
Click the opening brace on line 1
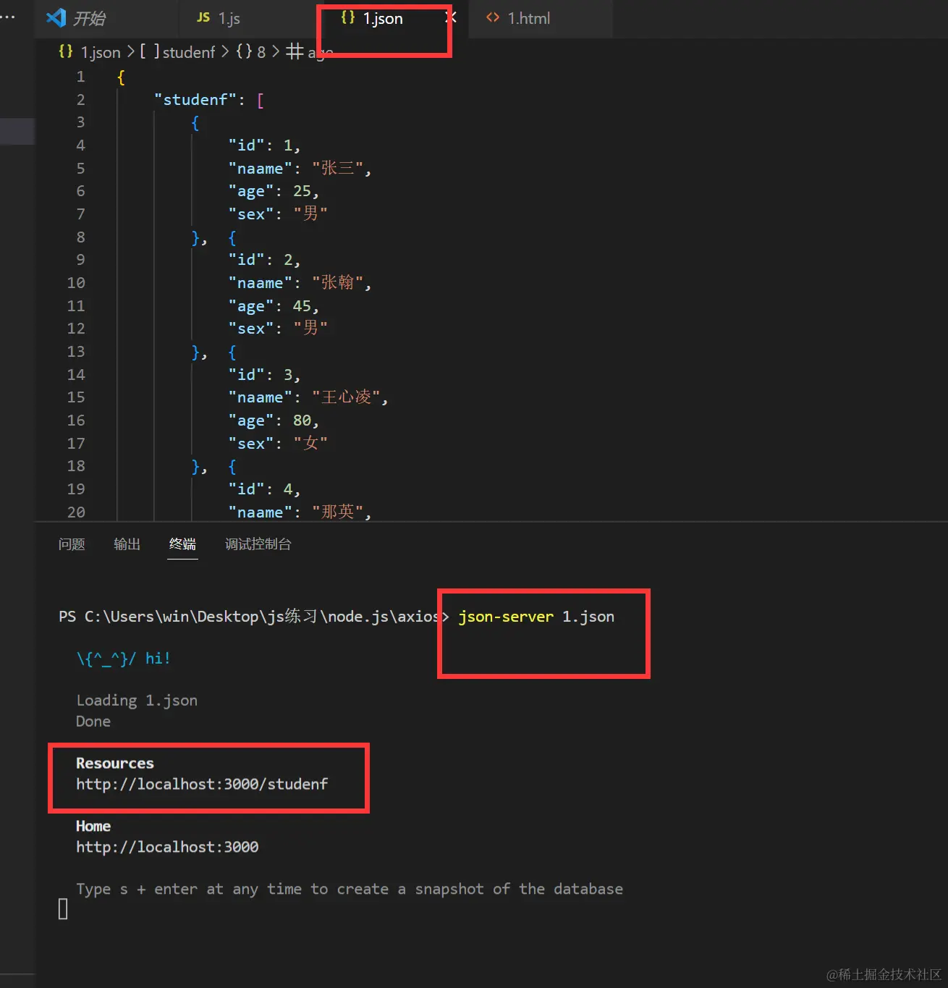[x=121, y=77]
